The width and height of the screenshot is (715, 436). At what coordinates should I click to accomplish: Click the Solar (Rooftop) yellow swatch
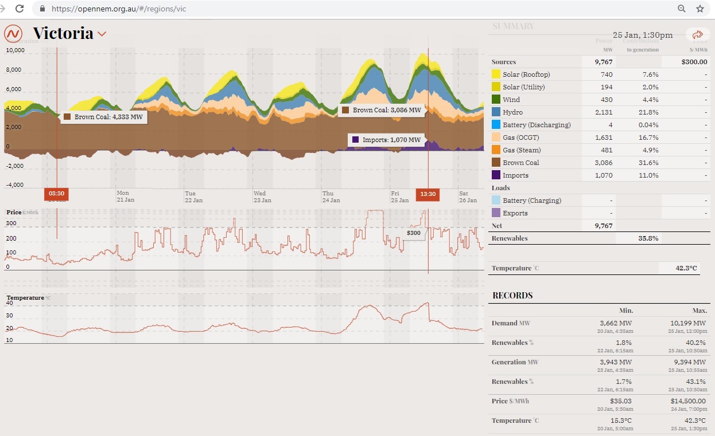click(496, 74)
